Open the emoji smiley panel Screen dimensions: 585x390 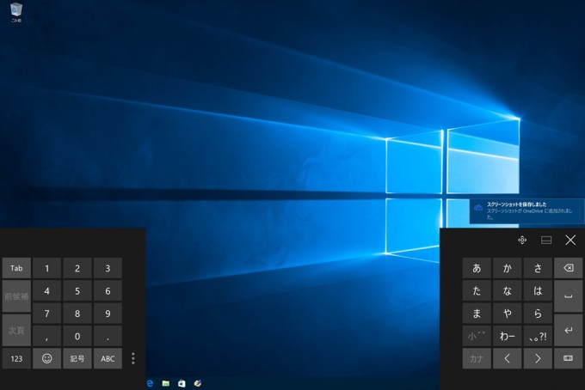coord(47,359)
